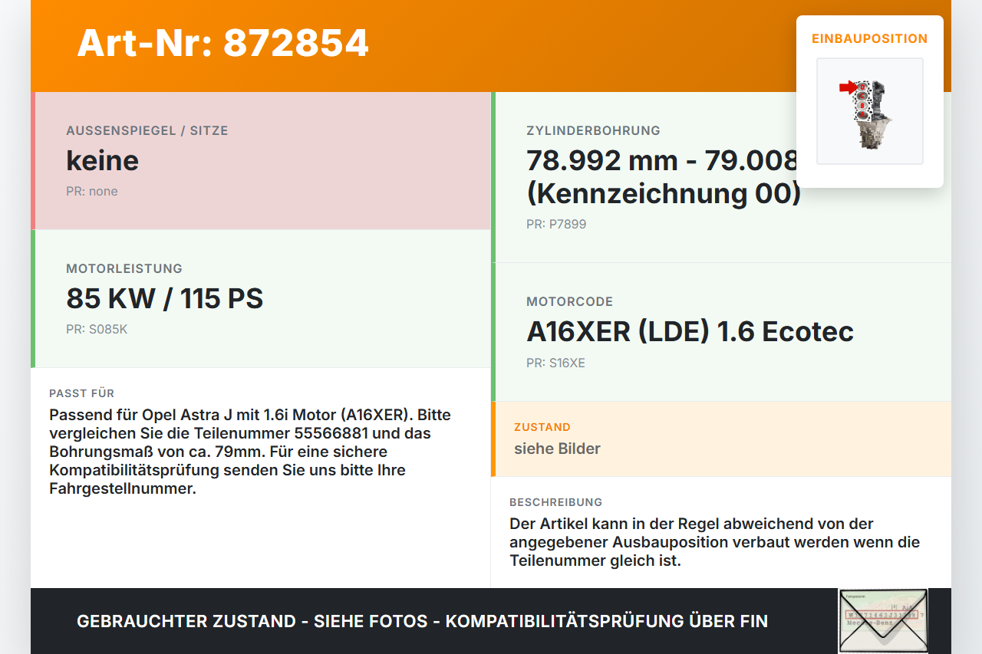Select the MOTORLEISTUNG label
The image size is (982, 654).
124,268
